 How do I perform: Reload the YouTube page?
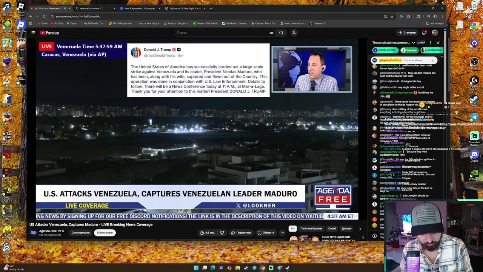(44, 16)
